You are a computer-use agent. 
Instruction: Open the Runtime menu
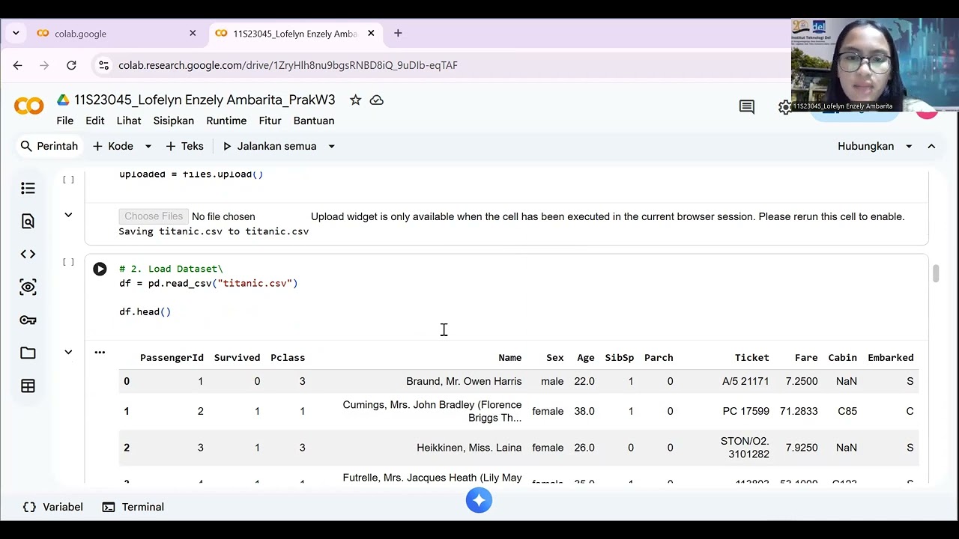[x=226, y=121]
